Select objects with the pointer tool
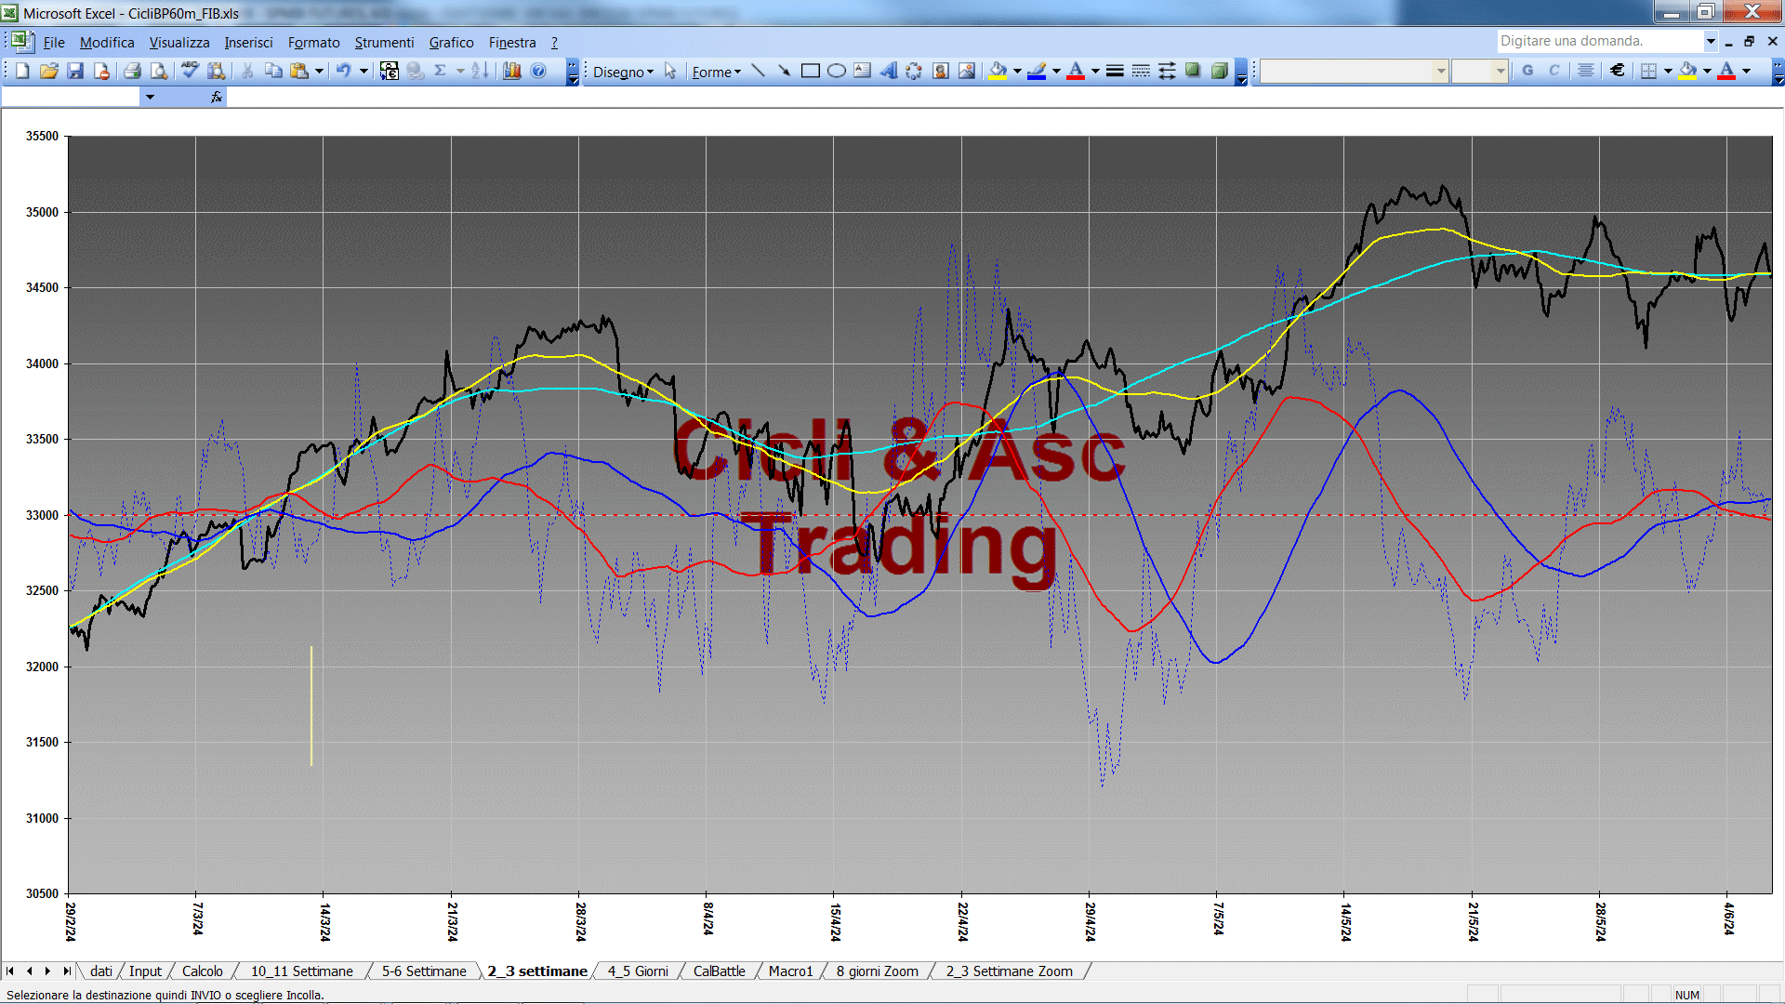The width and height of the screenshot is (1785, 1004). pos(670,72)
